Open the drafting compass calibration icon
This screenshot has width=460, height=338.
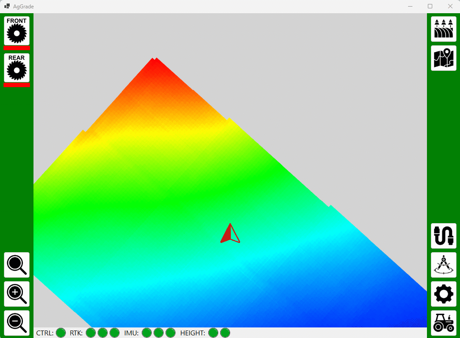coord(444,265)
